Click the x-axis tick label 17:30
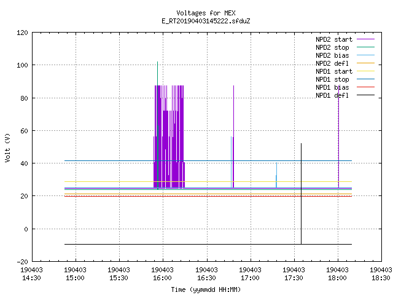Viewport: 393px width, 295px height. (294, 278)
